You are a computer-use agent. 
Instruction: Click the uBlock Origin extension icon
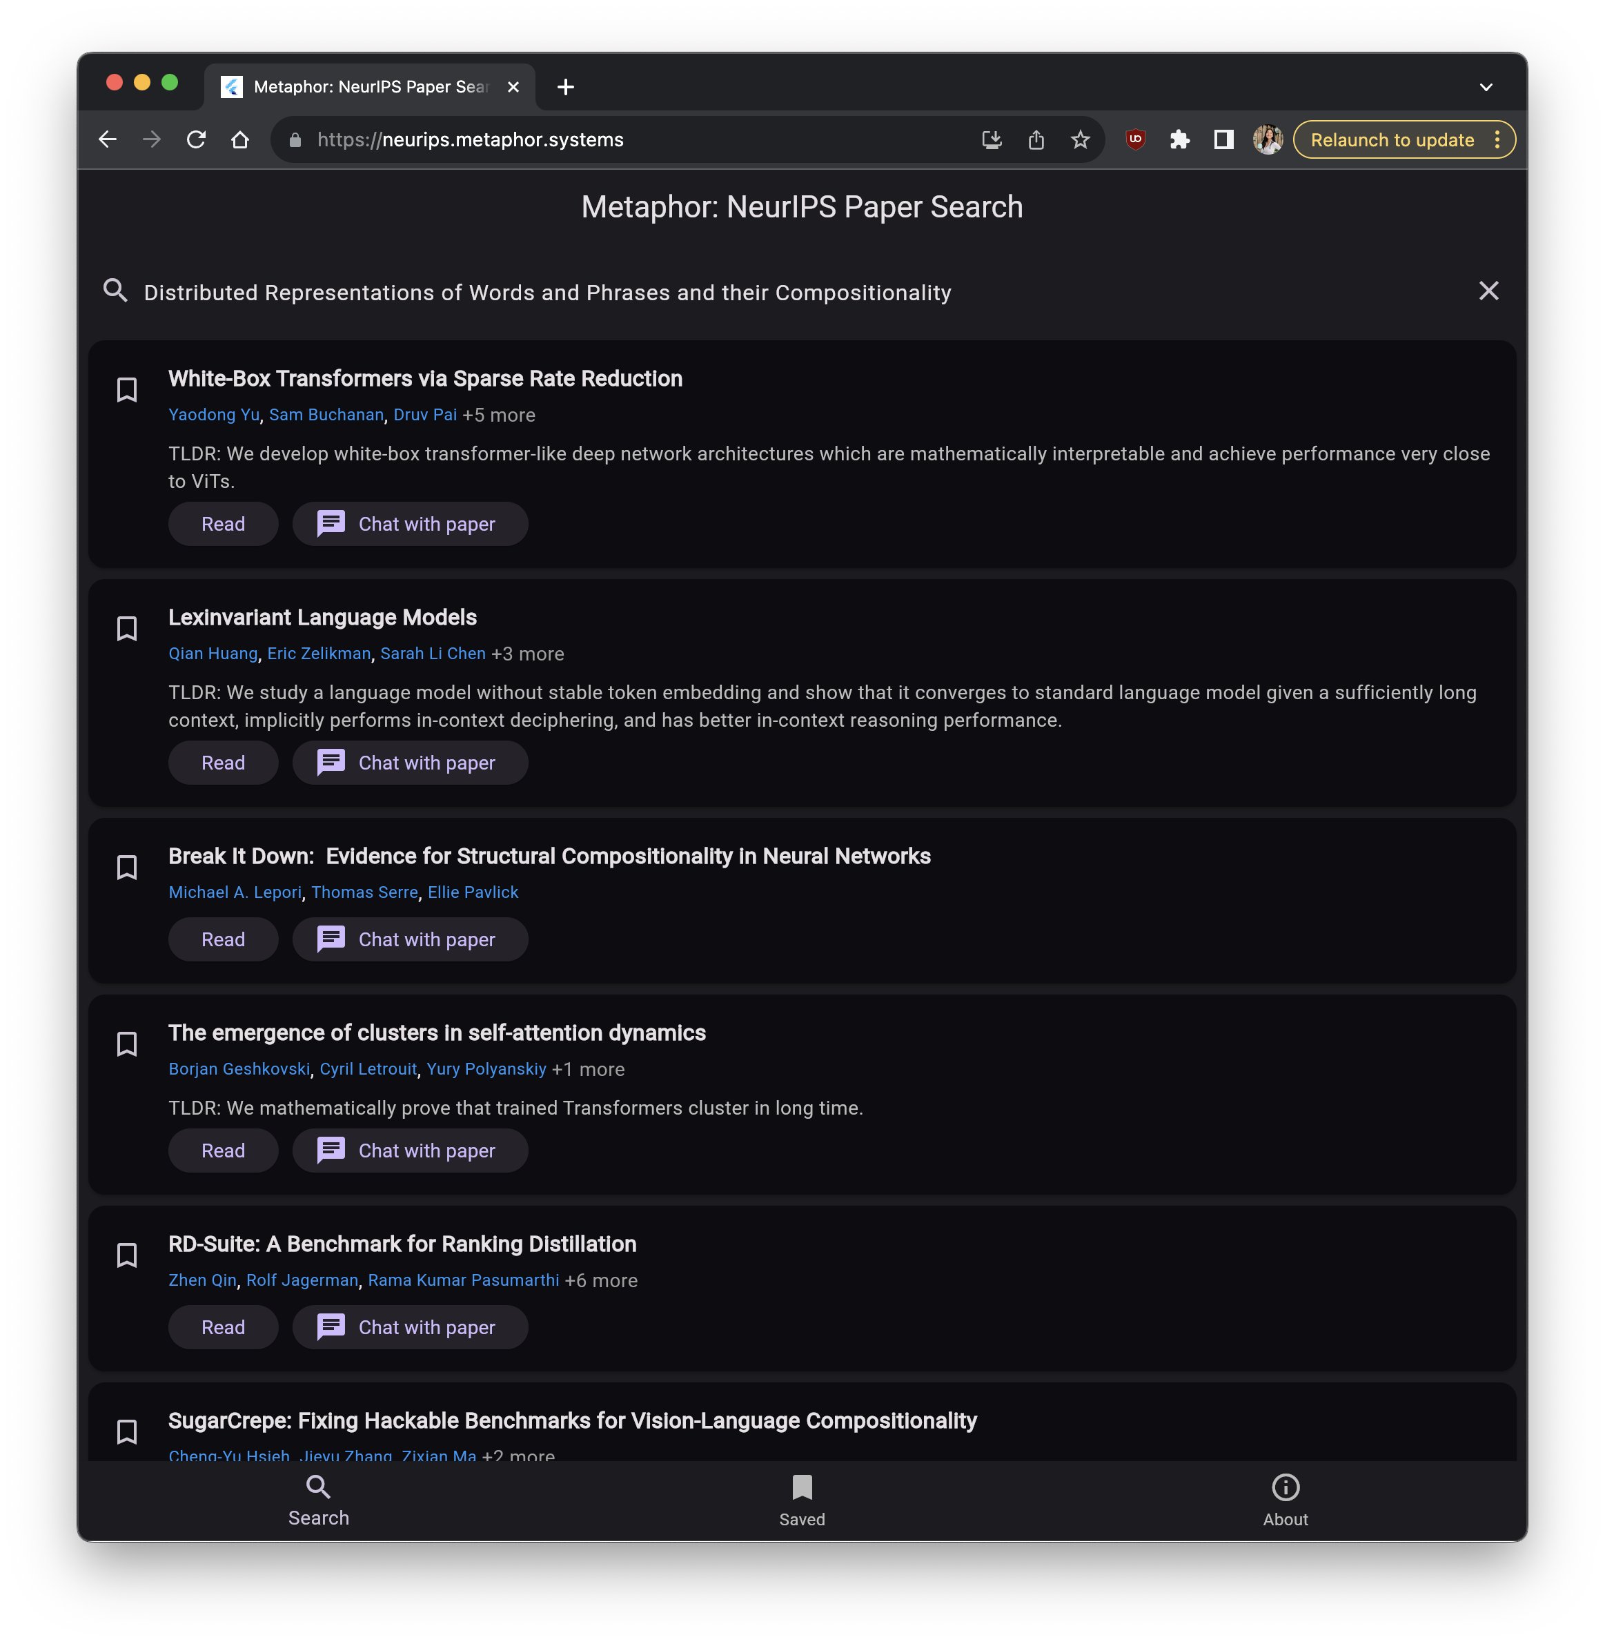point(1134,140)
